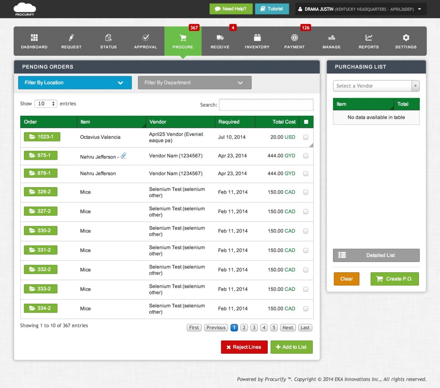
Task: Go to pagination page 2
Action: (244, 328)
